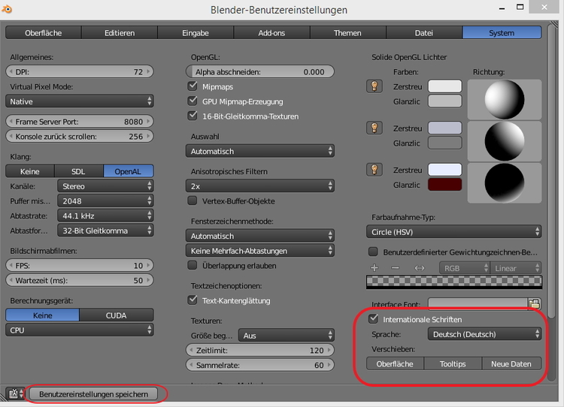The width and height of the screenshot is (564, 407).
Task: Disable the Mipmaps checkbox
Action: coord(193,86)
